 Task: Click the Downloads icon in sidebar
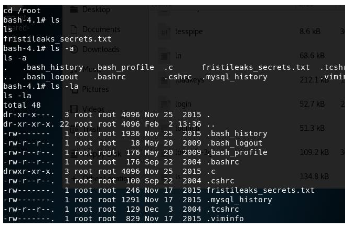pyautogui.click(x=73, y=49)
